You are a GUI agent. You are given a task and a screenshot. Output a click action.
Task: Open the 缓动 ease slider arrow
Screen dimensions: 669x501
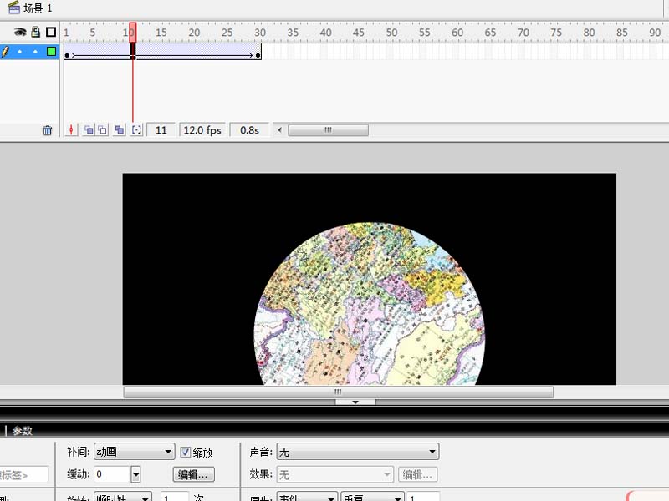coord(135,474)
